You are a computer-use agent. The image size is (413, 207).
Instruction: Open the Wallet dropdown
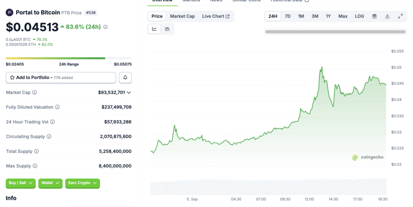click(50, 183)
